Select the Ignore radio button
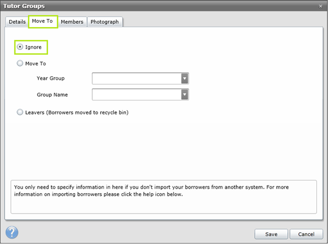The image size is (328, 244). 20,47
